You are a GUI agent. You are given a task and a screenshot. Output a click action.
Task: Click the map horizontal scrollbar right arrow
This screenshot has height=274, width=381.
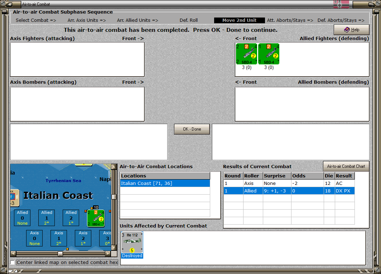(x=108, y=254)
